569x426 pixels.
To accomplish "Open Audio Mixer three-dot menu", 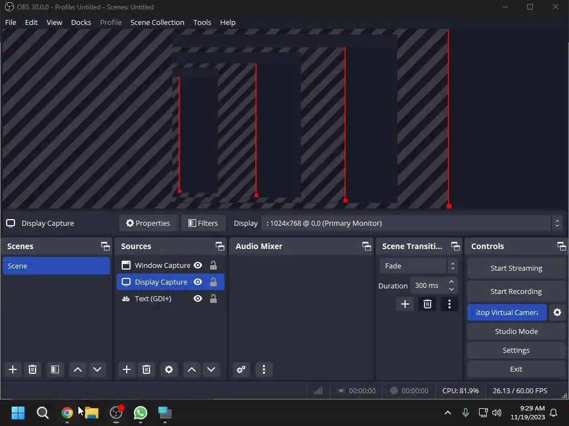I will point(264,369).
